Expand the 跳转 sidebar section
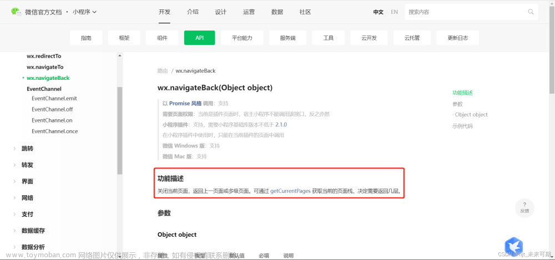The image size is (555, 260). [27, 149]
